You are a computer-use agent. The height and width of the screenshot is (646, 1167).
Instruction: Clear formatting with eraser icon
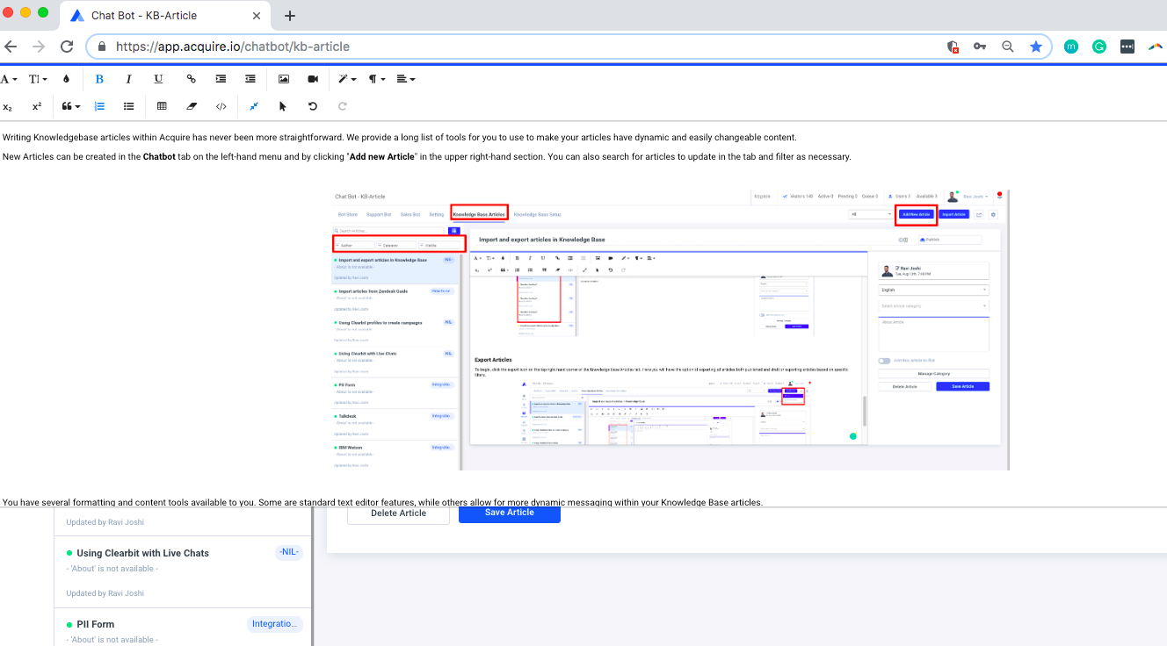click(x=192, y=106)
